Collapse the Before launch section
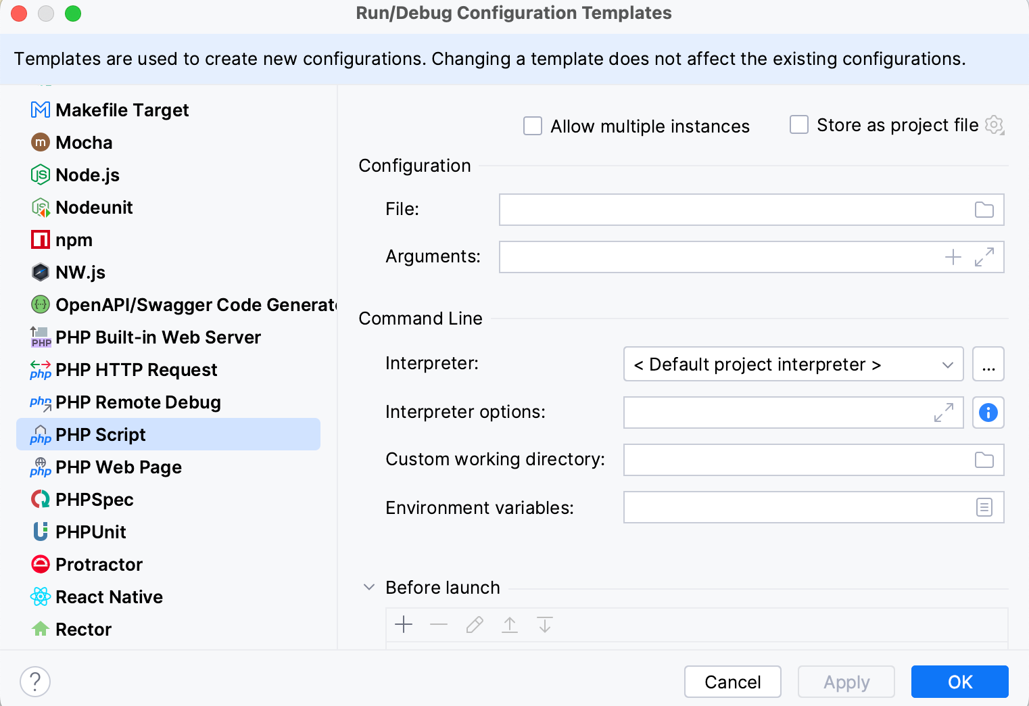Screen dimensions: 1029x706 click(x=369, y=587)
